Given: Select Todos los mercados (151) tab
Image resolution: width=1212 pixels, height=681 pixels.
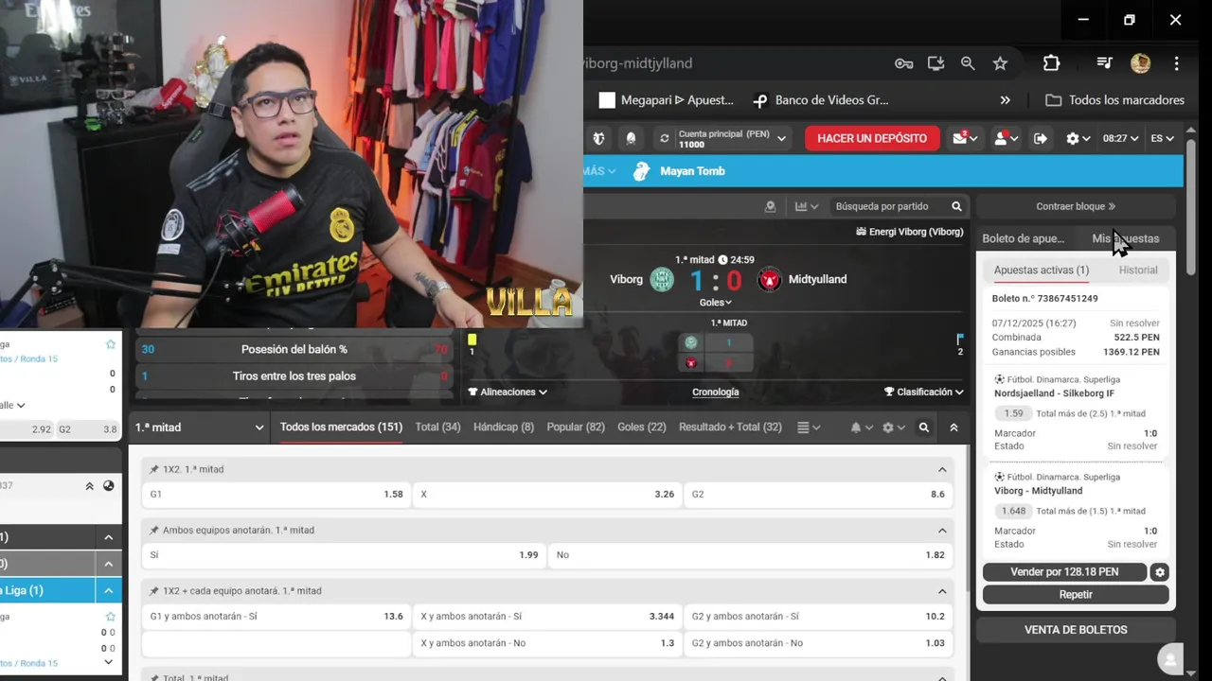Looking at the screenshot, I should (341, 428).
